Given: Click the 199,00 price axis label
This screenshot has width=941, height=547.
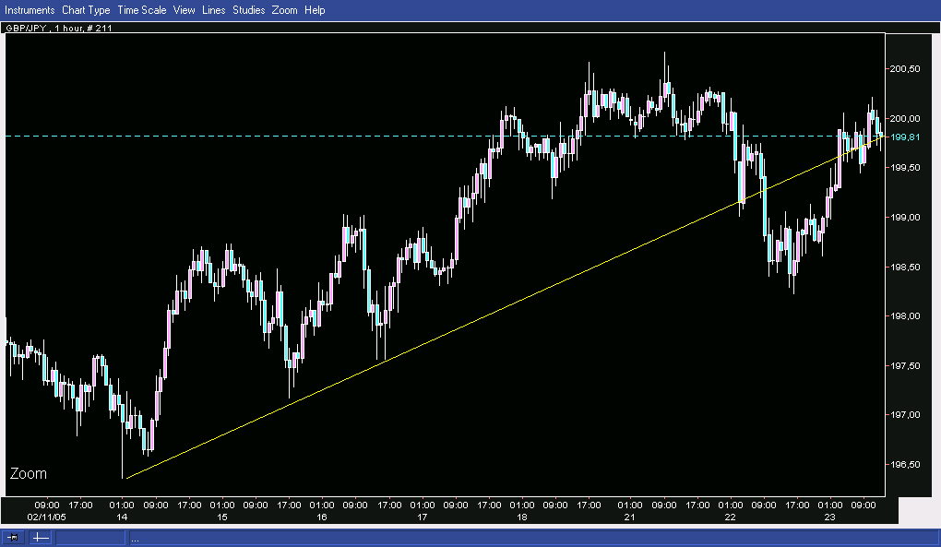Looking at the screenshot, I should [904, 218].
